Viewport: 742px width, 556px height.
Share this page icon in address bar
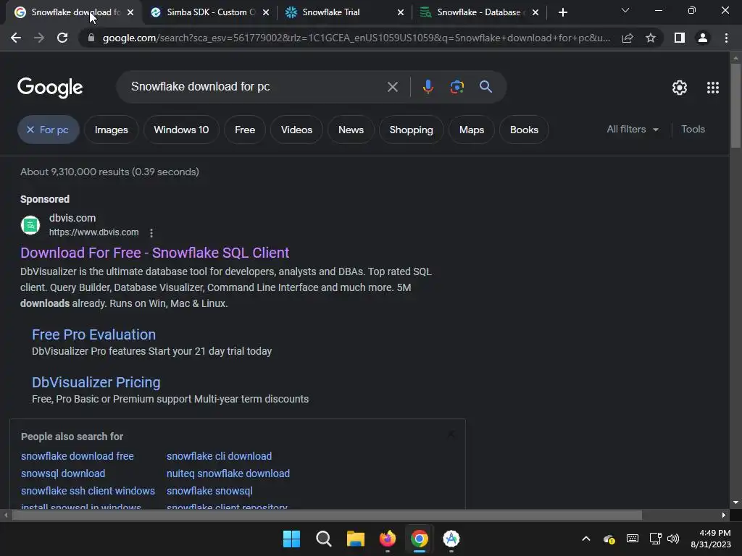pos(628,38)
